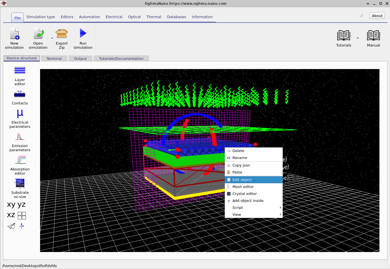Click the Export Zip icon

point(62,33)
